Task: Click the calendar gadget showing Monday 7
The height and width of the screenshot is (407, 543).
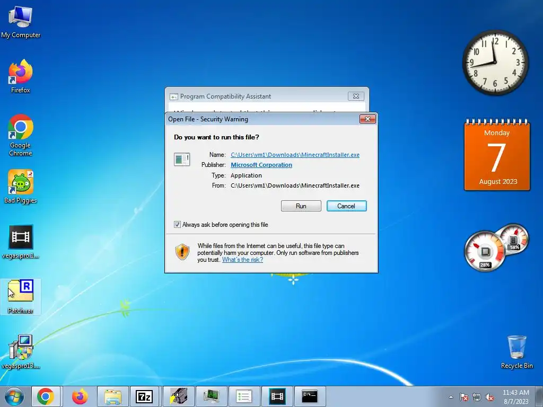Action: [x=497, y=155]
